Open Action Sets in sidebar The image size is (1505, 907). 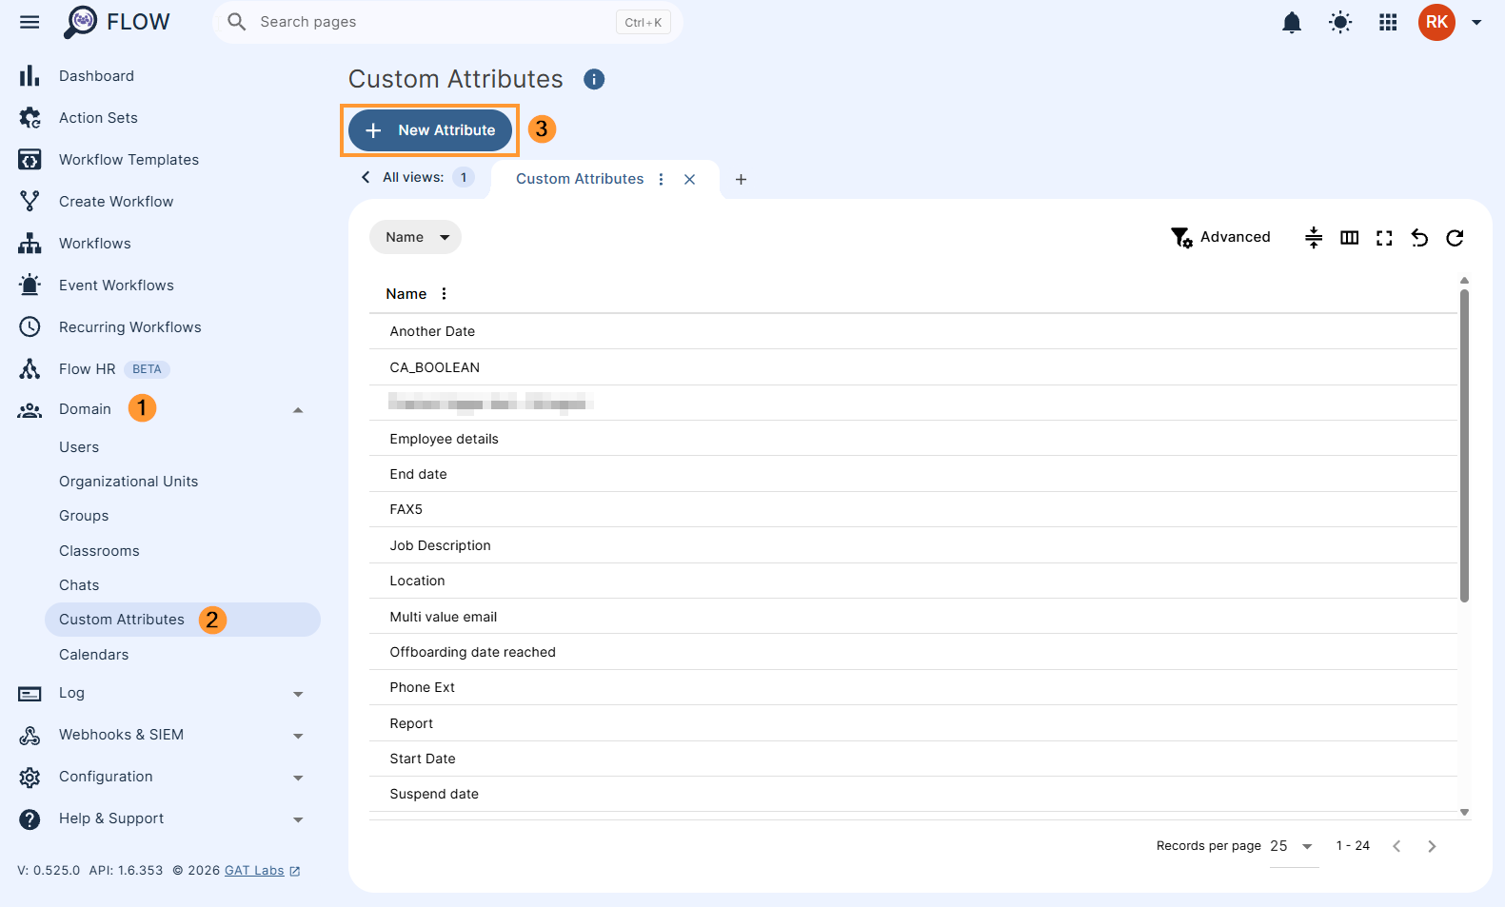coord(98,118)
